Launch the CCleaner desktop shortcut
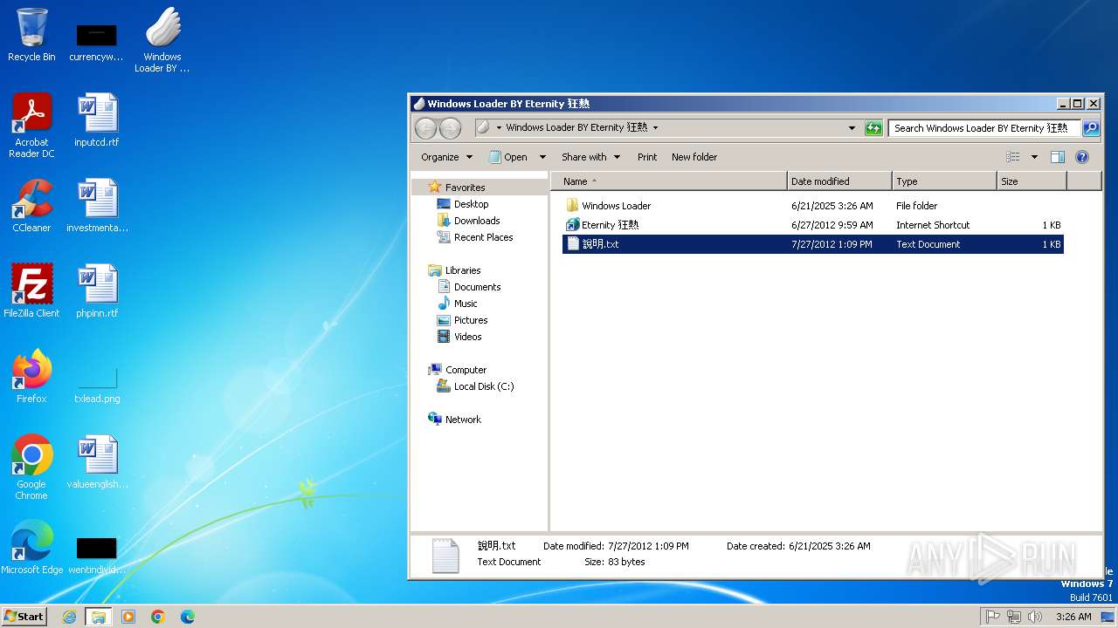Screen dimensions: 1118x628 [31, 206]
